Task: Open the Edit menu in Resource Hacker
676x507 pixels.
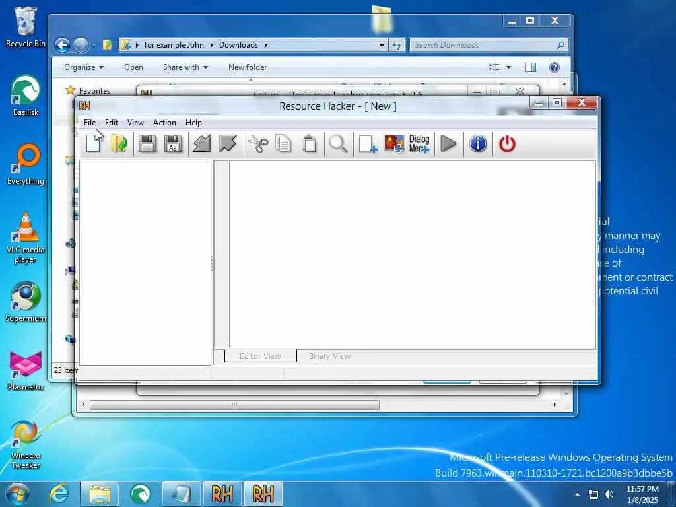Action: 111,122
